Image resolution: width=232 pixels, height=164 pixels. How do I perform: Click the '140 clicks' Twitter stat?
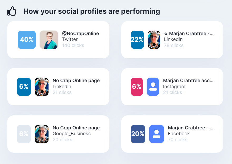click(x=73, y=45)
